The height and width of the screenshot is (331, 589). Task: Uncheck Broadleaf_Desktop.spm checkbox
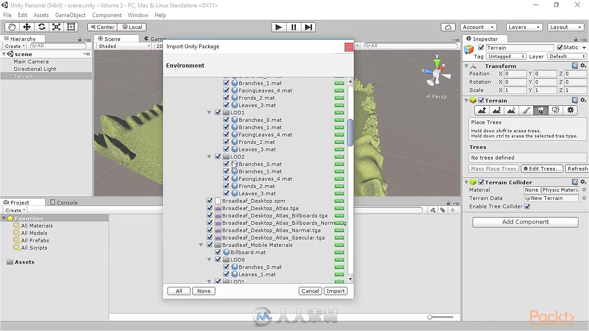(210, 201)
